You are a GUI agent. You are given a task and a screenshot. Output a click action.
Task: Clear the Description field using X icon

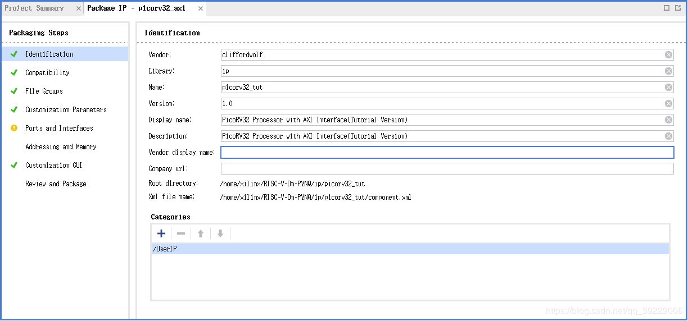tap(668, 136)
